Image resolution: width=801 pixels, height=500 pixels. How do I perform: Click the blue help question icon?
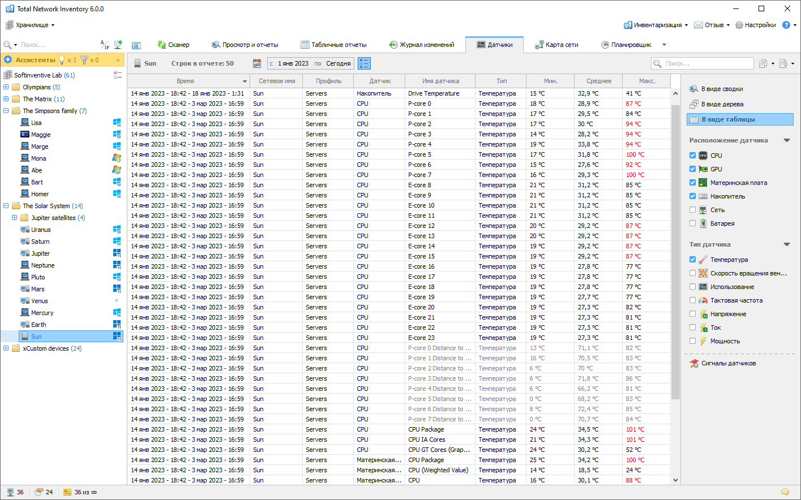tap(786, 25)
